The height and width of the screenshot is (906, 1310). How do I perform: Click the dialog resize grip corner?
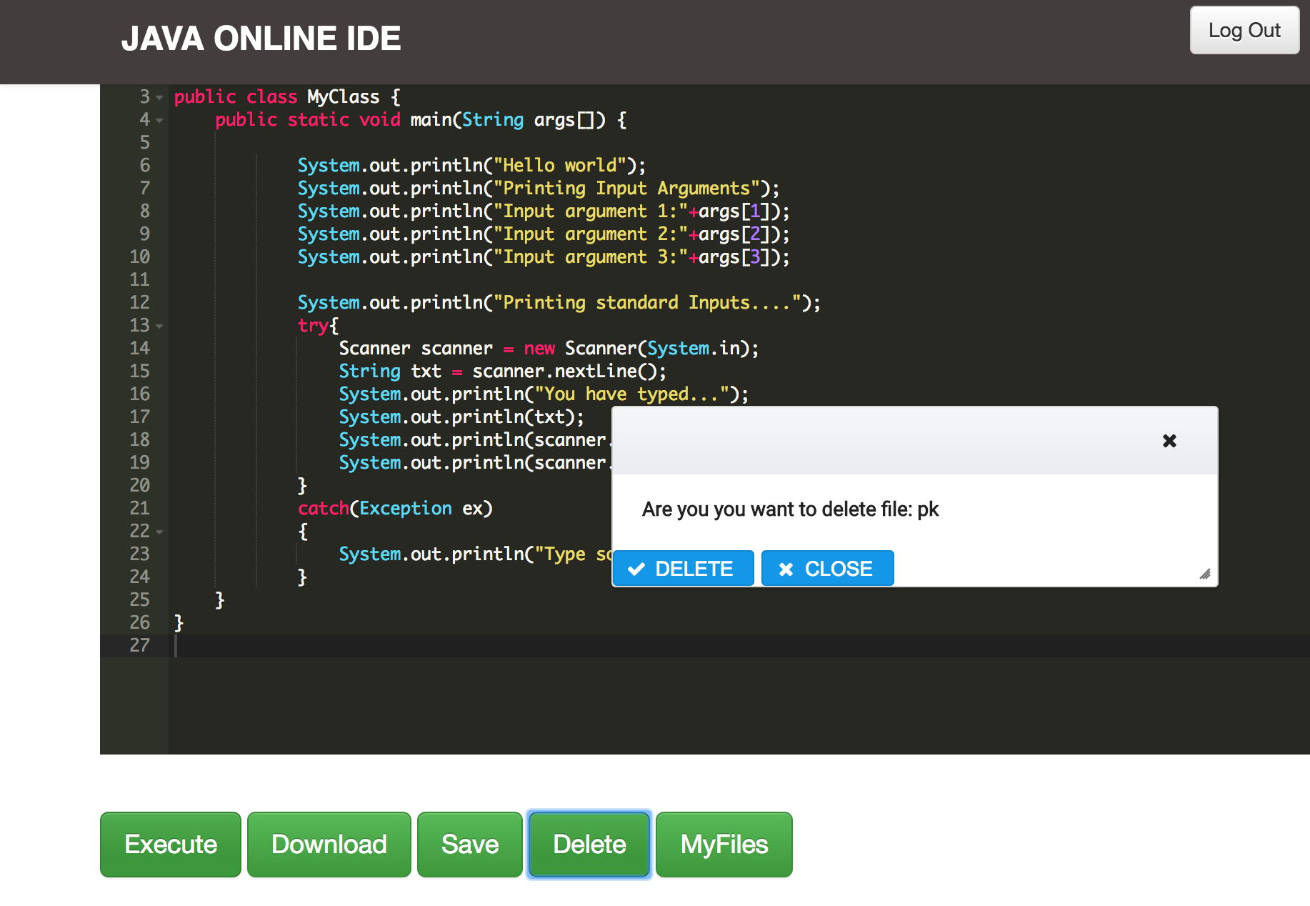pos(1205,574)
